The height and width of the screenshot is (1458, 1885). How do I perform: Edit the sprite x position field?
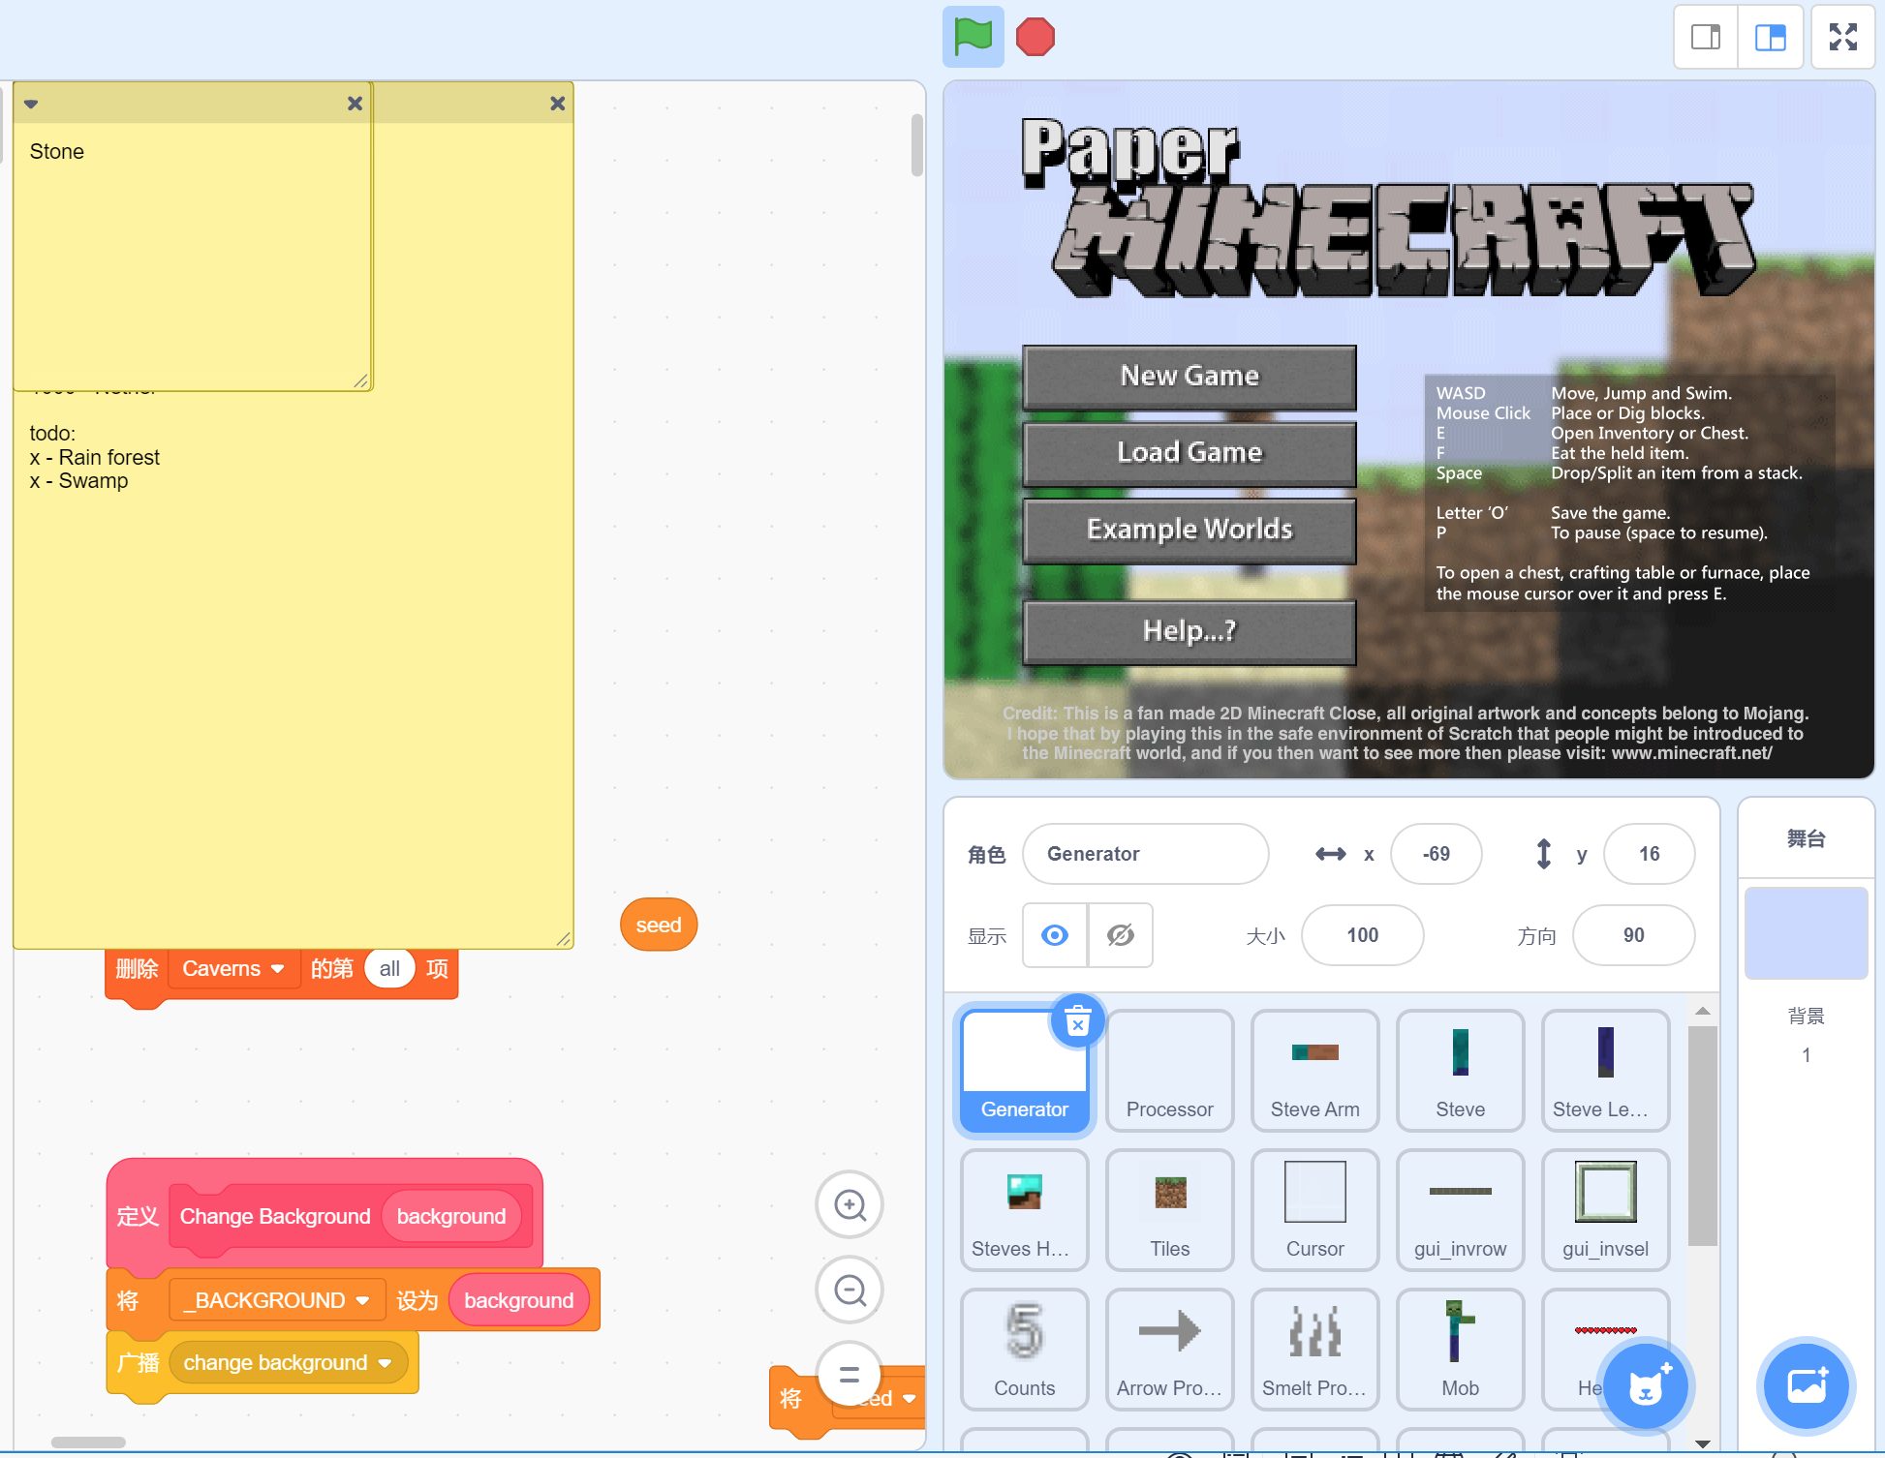(x=1436, y=854)
